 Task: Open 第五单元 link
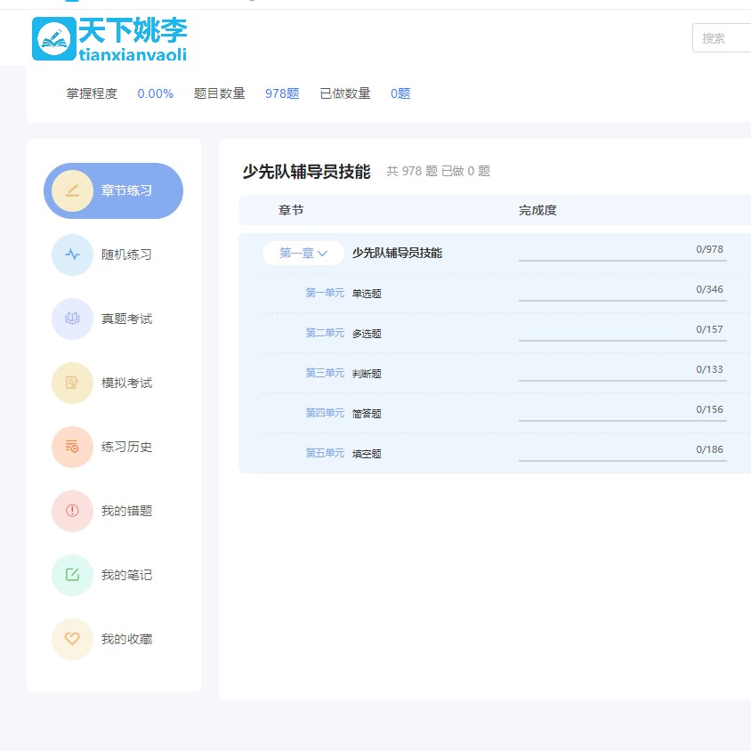(325, 453)
